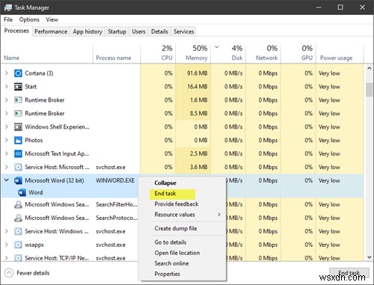Collapse the Microsoft Word (32 bit) group

[x=7, y=180]
